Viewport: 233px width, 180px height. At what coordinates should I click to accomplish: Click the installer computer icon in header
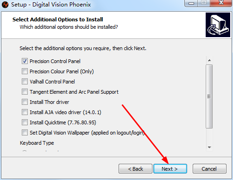coord(218,25)
